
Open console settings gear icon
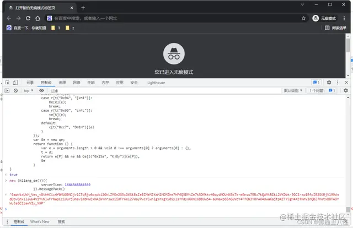pos(346,91)
